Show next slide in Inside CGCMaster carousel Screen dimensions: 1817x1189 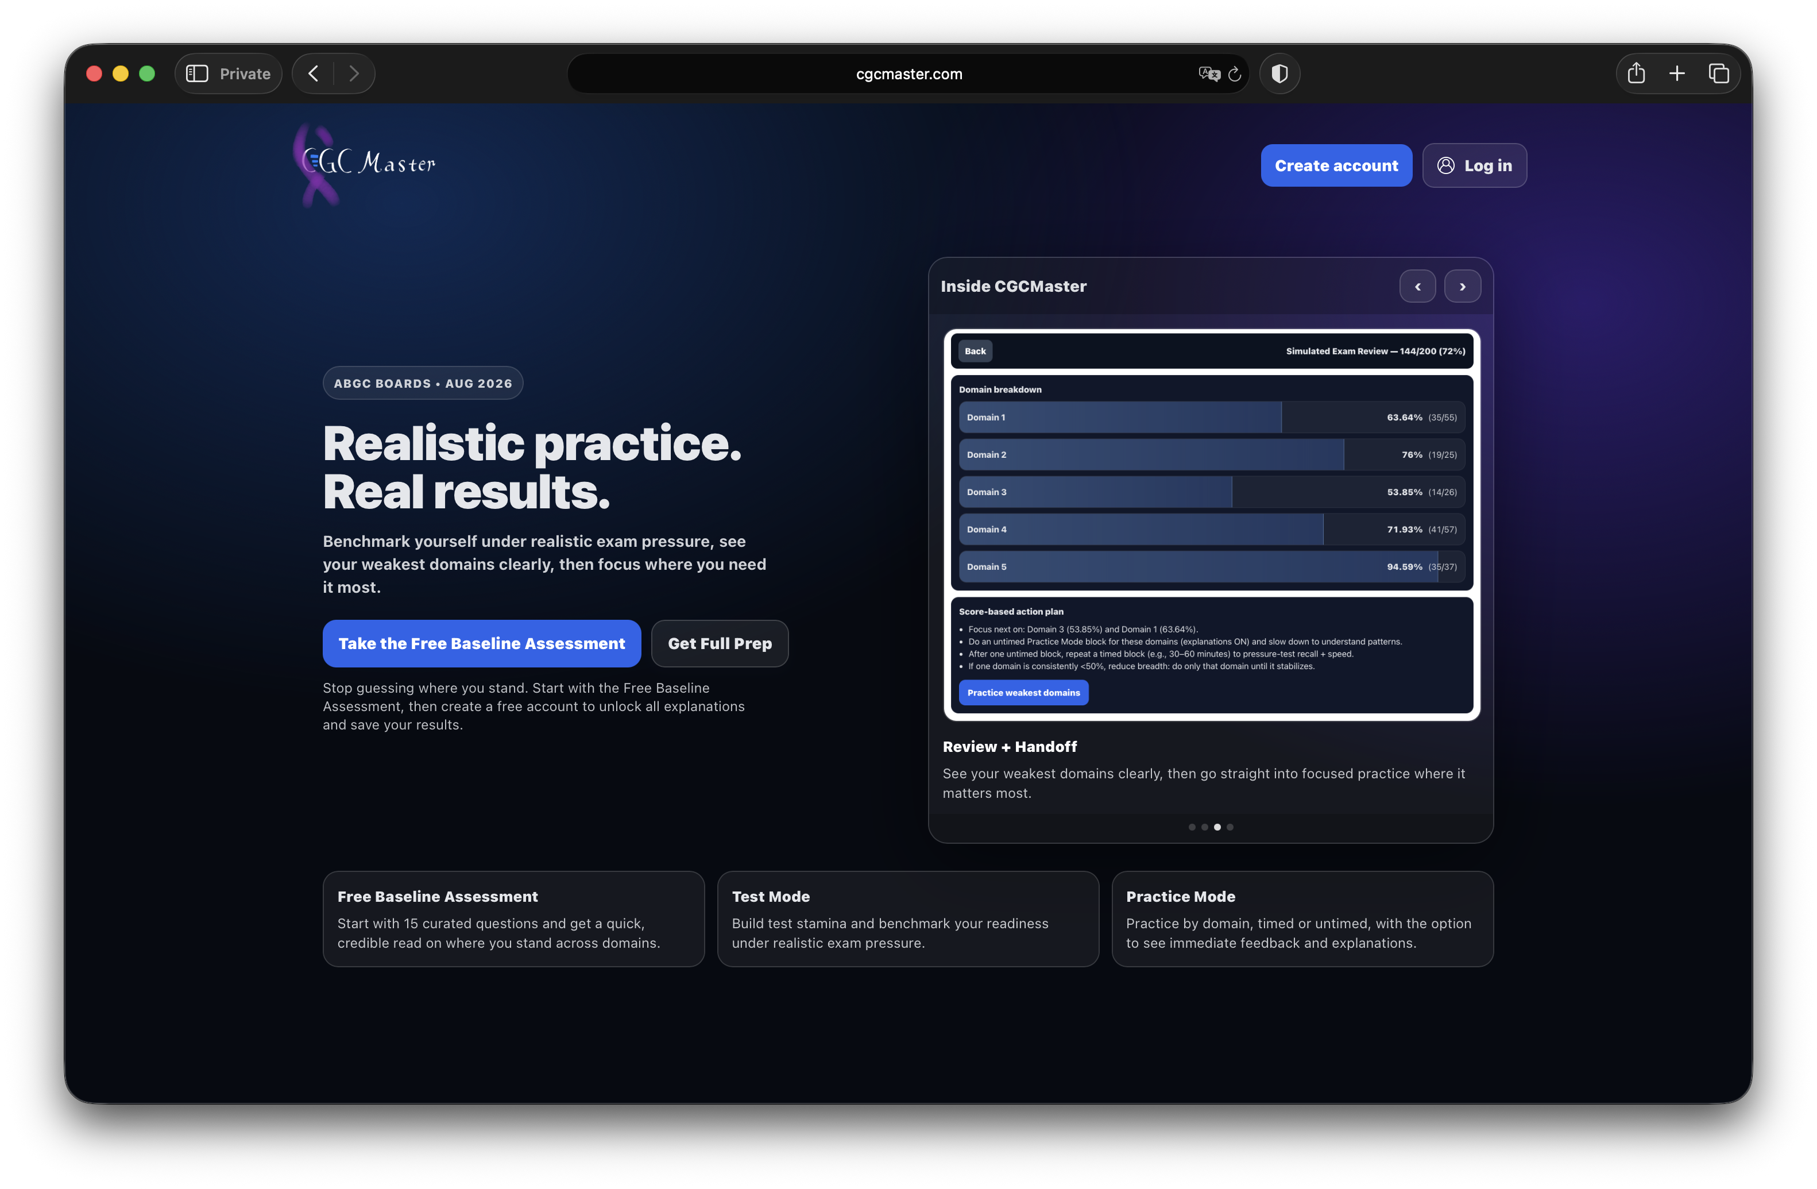[x=1462, y=287]
